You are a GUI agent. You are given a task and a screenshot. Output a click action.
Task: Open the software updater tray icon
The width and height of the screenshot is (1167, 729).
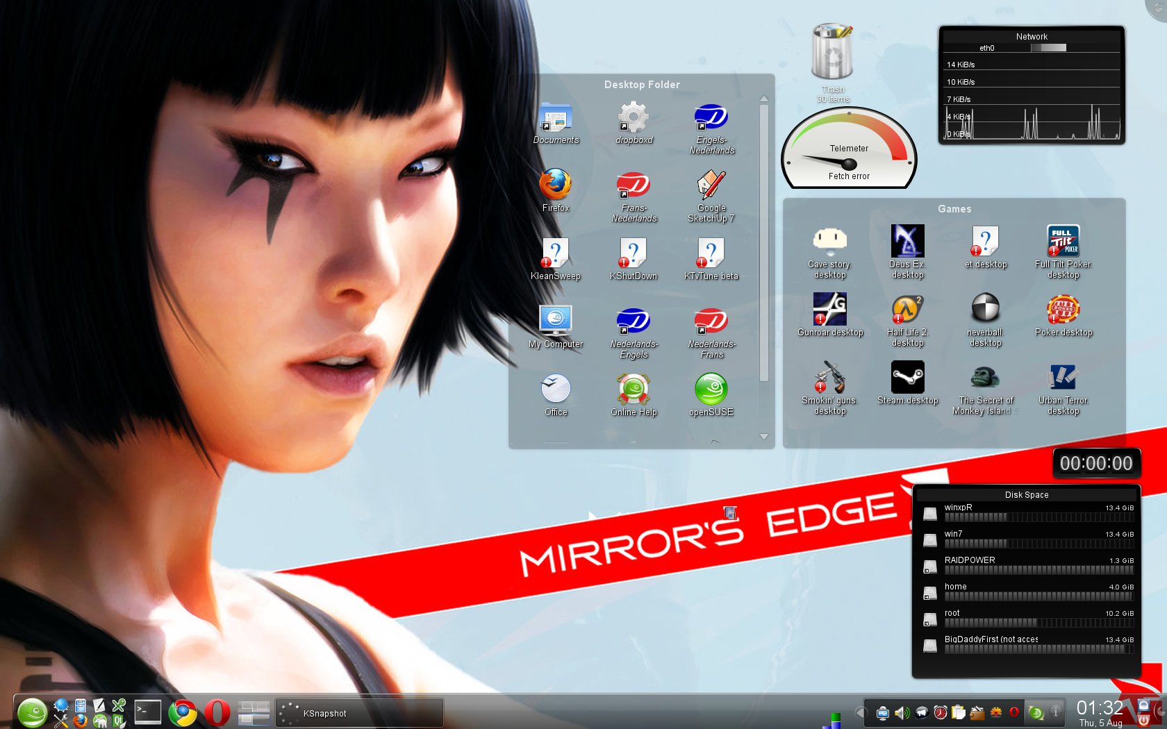coord(1036,712)
